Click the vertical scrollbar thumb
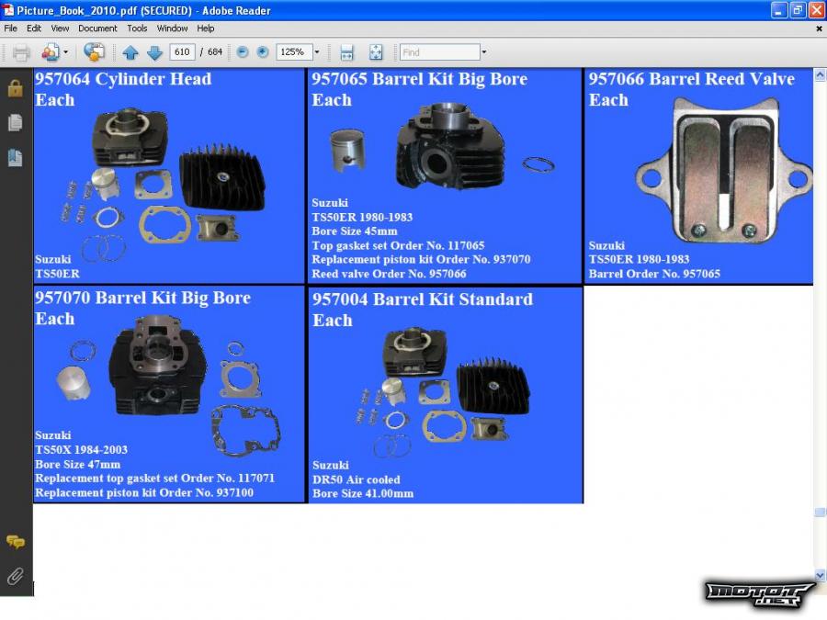Image resolution: width=827 pixels, height=620 pixels. pyautogui.click(x=820, y=513)
